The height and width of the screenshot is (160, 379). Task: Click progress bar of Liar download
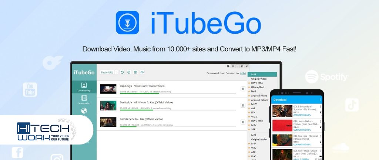[x=178, y=127]
